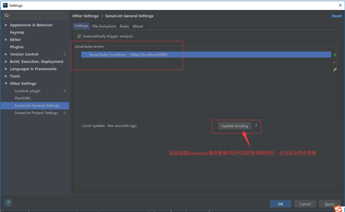Focus the settings search field
Image resolution: width=345 pixels, height=212 pixels.
(x=35, y=15)
